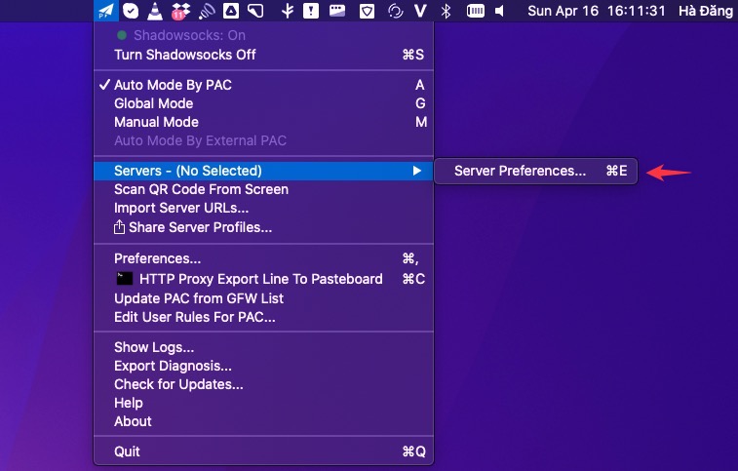Click the Shadowsocks paper plane menu bar icon

(x=106, y=11)
